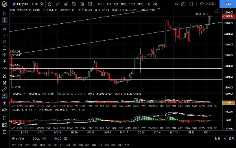Take a chart snapshot with camera icon

coord(183,4)
